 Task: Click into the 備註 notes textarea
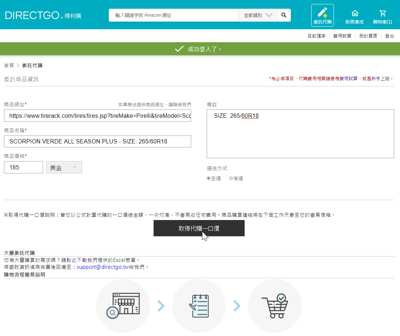tap(300, 134)
